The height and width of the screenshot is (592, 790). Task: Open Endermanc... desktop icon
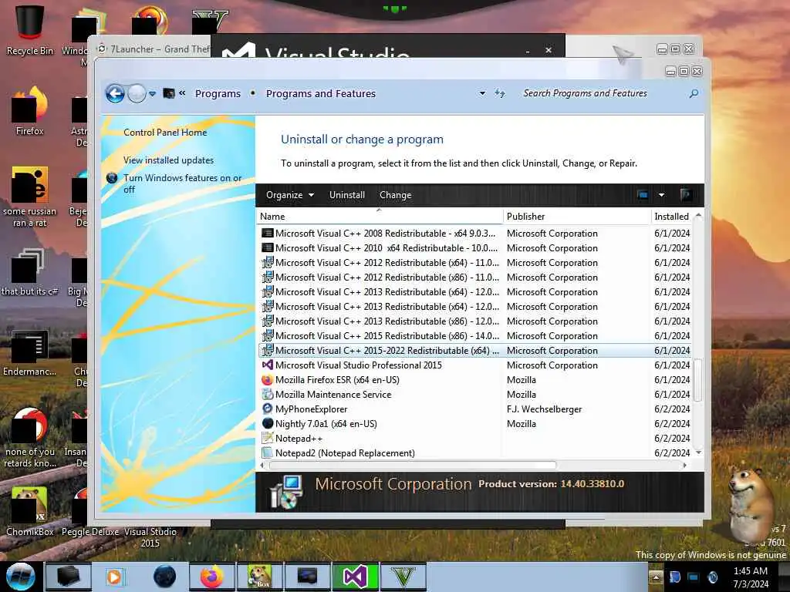30,352
